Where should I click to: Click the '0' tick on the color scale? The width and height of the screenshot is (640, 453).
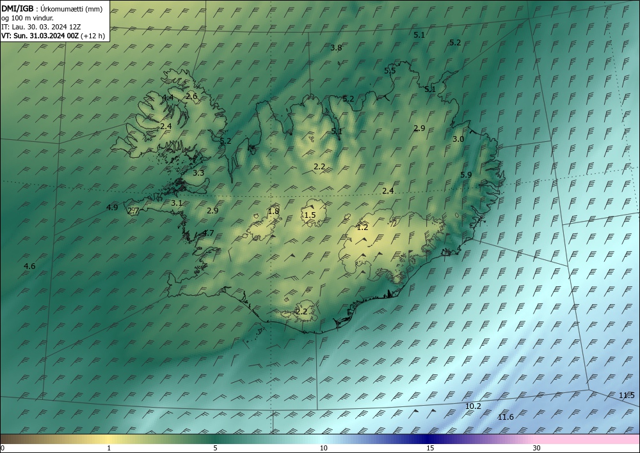[3, 448]
